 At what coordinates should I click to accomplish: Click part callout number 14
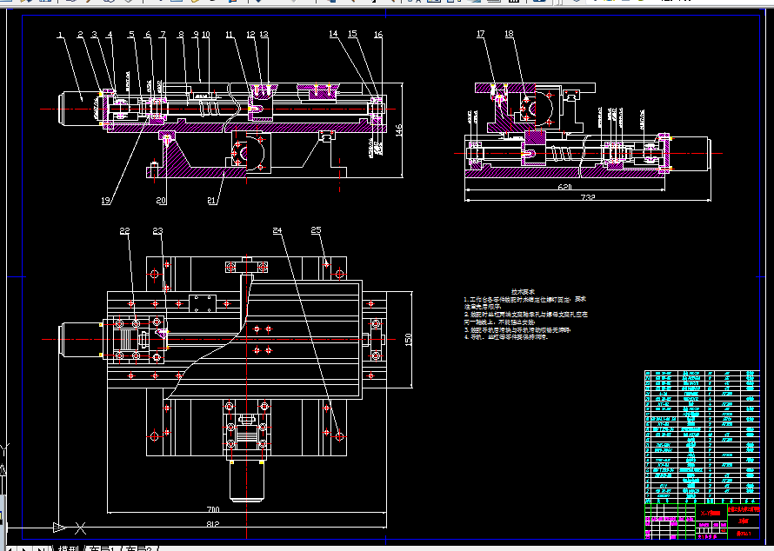pos(333,34)
